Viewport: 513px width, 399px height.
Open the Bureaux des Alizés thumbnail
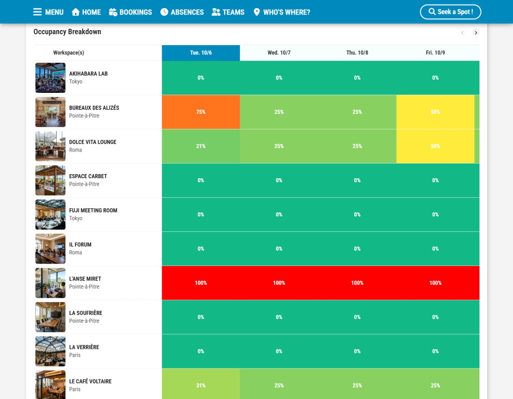point(51,112)
